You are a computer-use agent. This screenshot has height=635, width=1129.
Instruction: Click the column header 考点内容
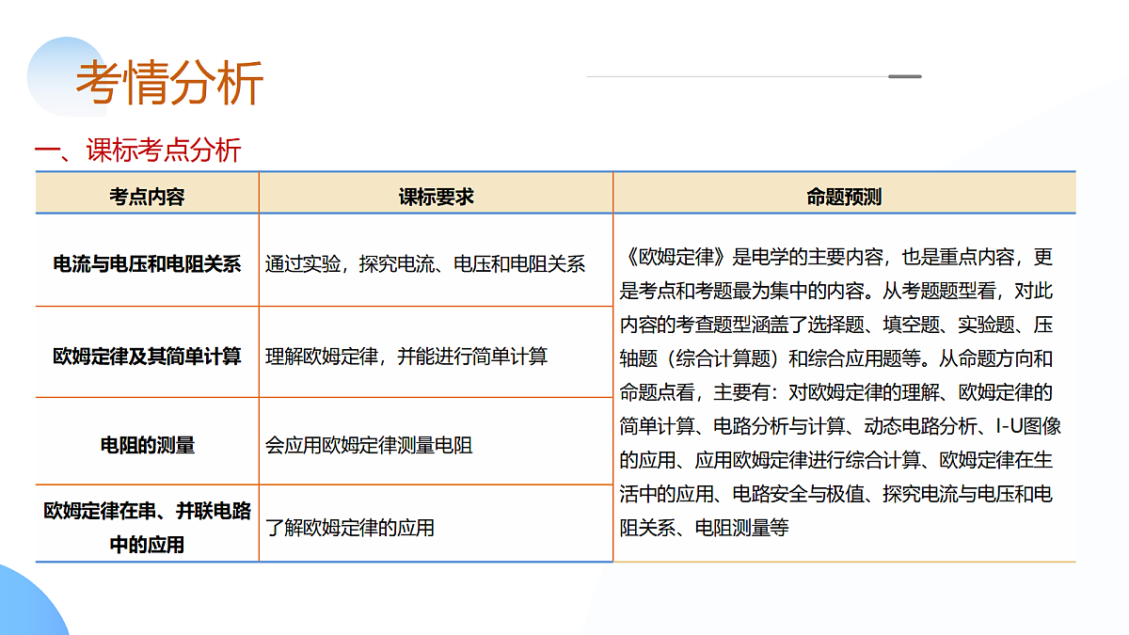[x=147, y=197]
